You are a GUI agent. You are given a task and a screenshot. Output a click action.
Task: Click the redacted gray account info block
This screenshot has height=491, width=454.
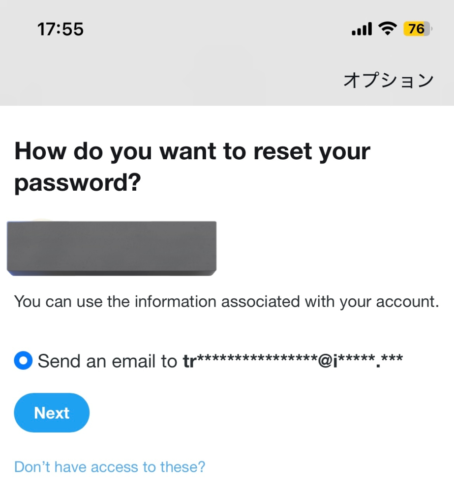point(112,248)
